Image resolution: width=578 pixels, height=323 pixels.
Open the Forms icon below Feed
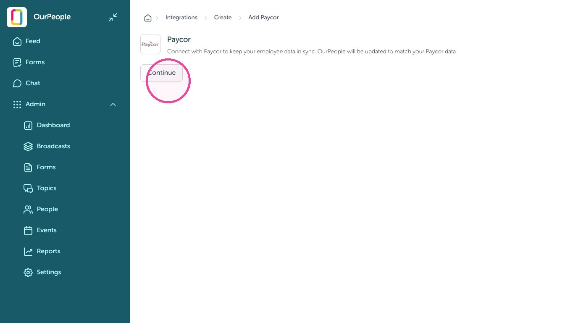(17, 62)
